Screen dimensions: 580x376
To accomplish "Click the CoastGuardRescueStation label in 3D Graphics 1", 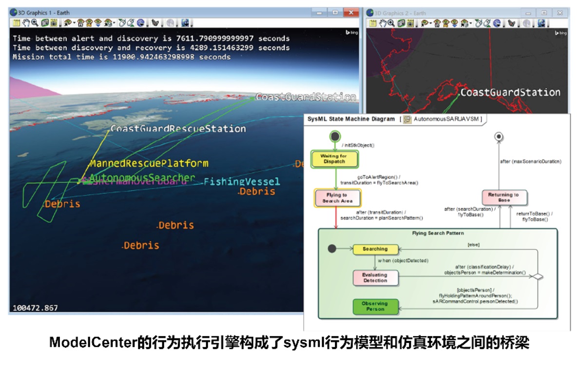I will 178,129.
